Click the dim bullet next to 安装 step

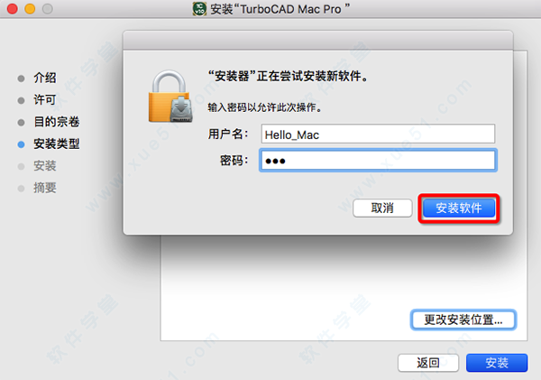point(21,166)
